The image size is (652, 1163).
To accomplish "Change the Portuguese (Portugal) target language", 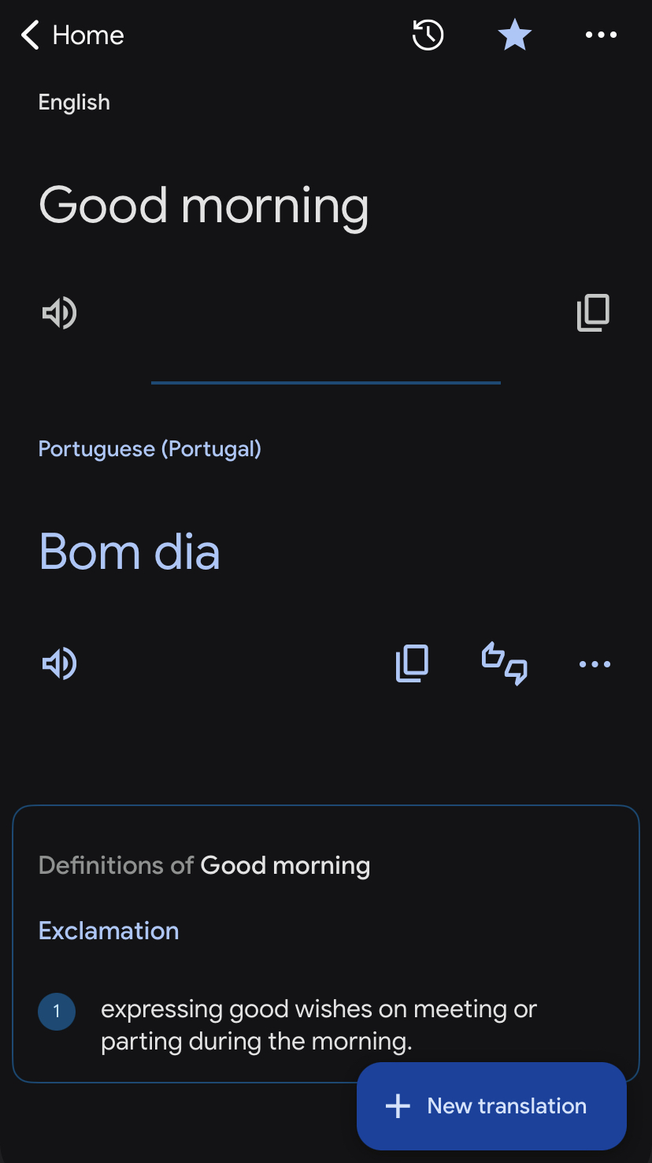I will coord(150,449).
